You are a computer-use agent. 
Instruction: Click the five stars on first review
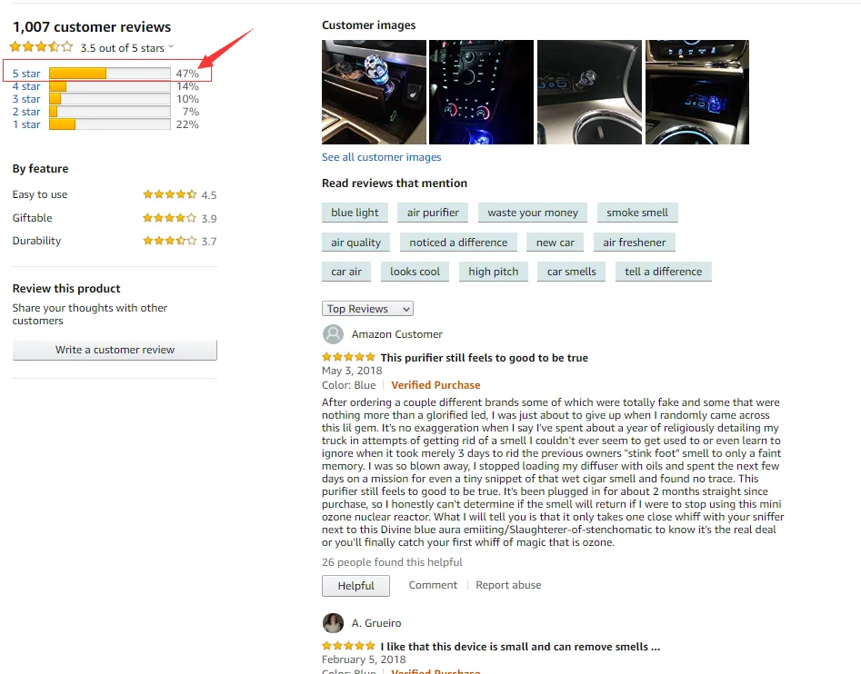tap(349, 357)
